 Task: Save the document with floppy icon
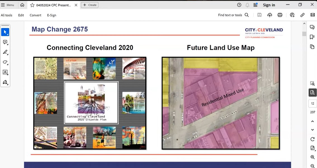point(260,15)
